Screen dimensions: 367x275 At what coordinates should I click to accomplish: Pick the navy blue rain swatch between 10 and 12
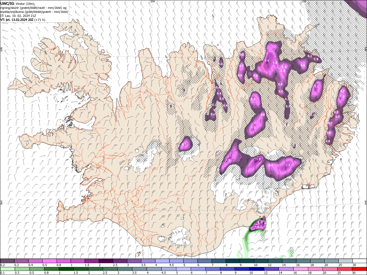257,269
